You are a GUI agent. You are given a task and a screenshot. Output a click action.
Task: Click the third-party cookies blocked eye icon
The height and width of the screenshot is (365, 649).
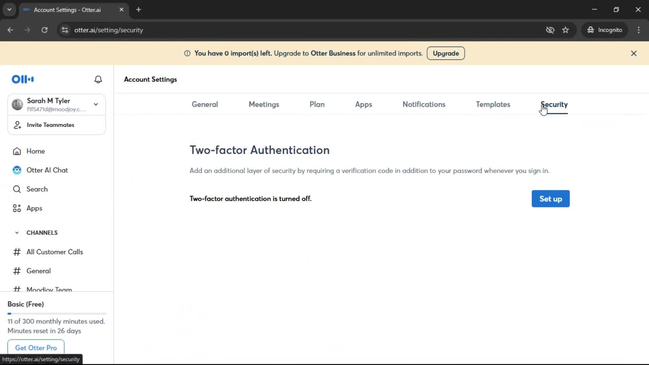(550, 30)
